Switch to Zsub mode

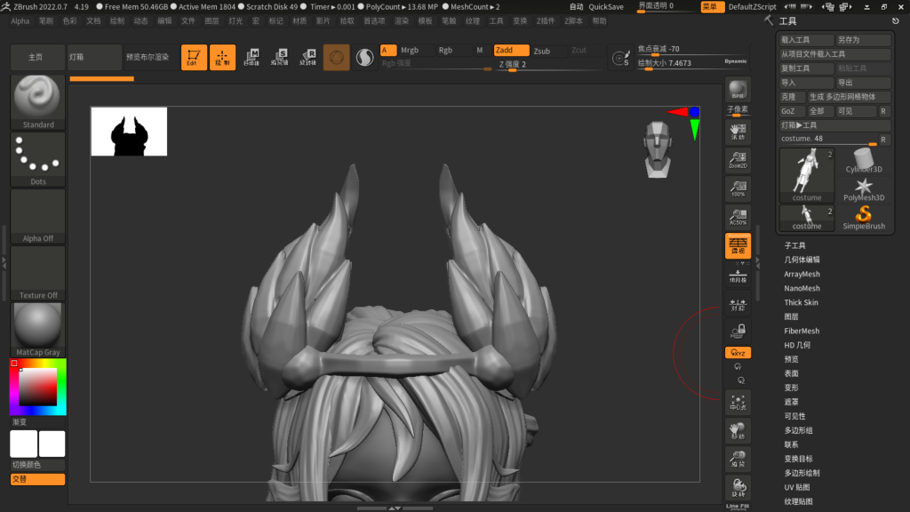click(547, 51)
